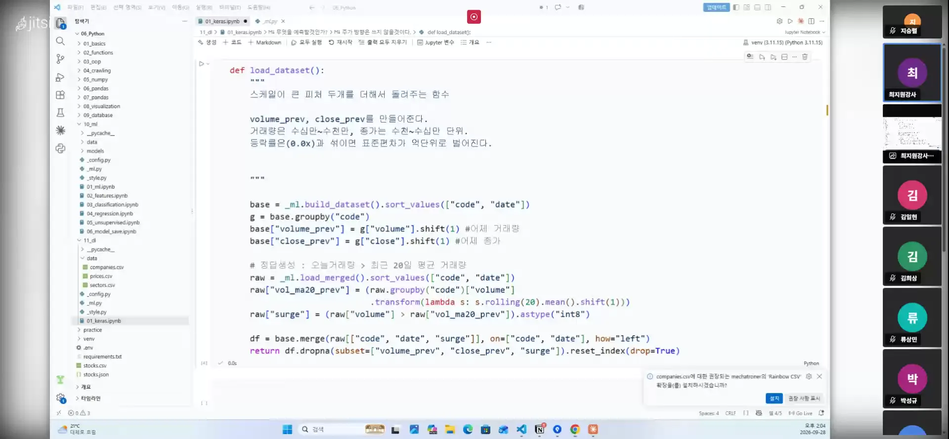Click 권장 사항 표시 button
This screenshot has height=439, width=949.
(x=804, y=398)
